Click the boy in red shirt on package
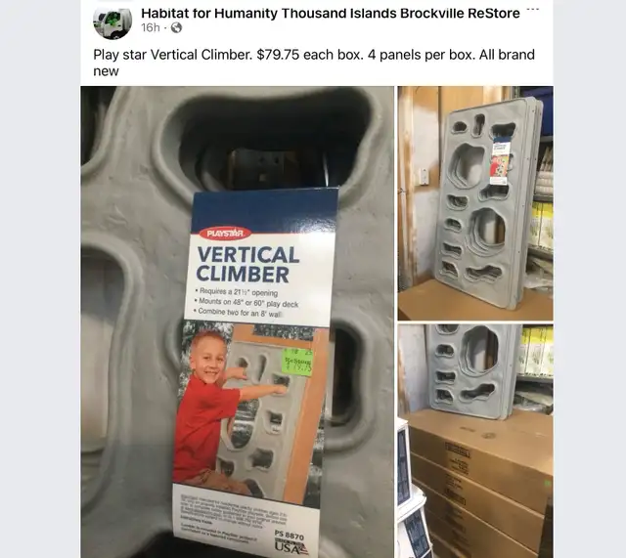This screenshot has height=558, width=626. click(x=211, y=410)
